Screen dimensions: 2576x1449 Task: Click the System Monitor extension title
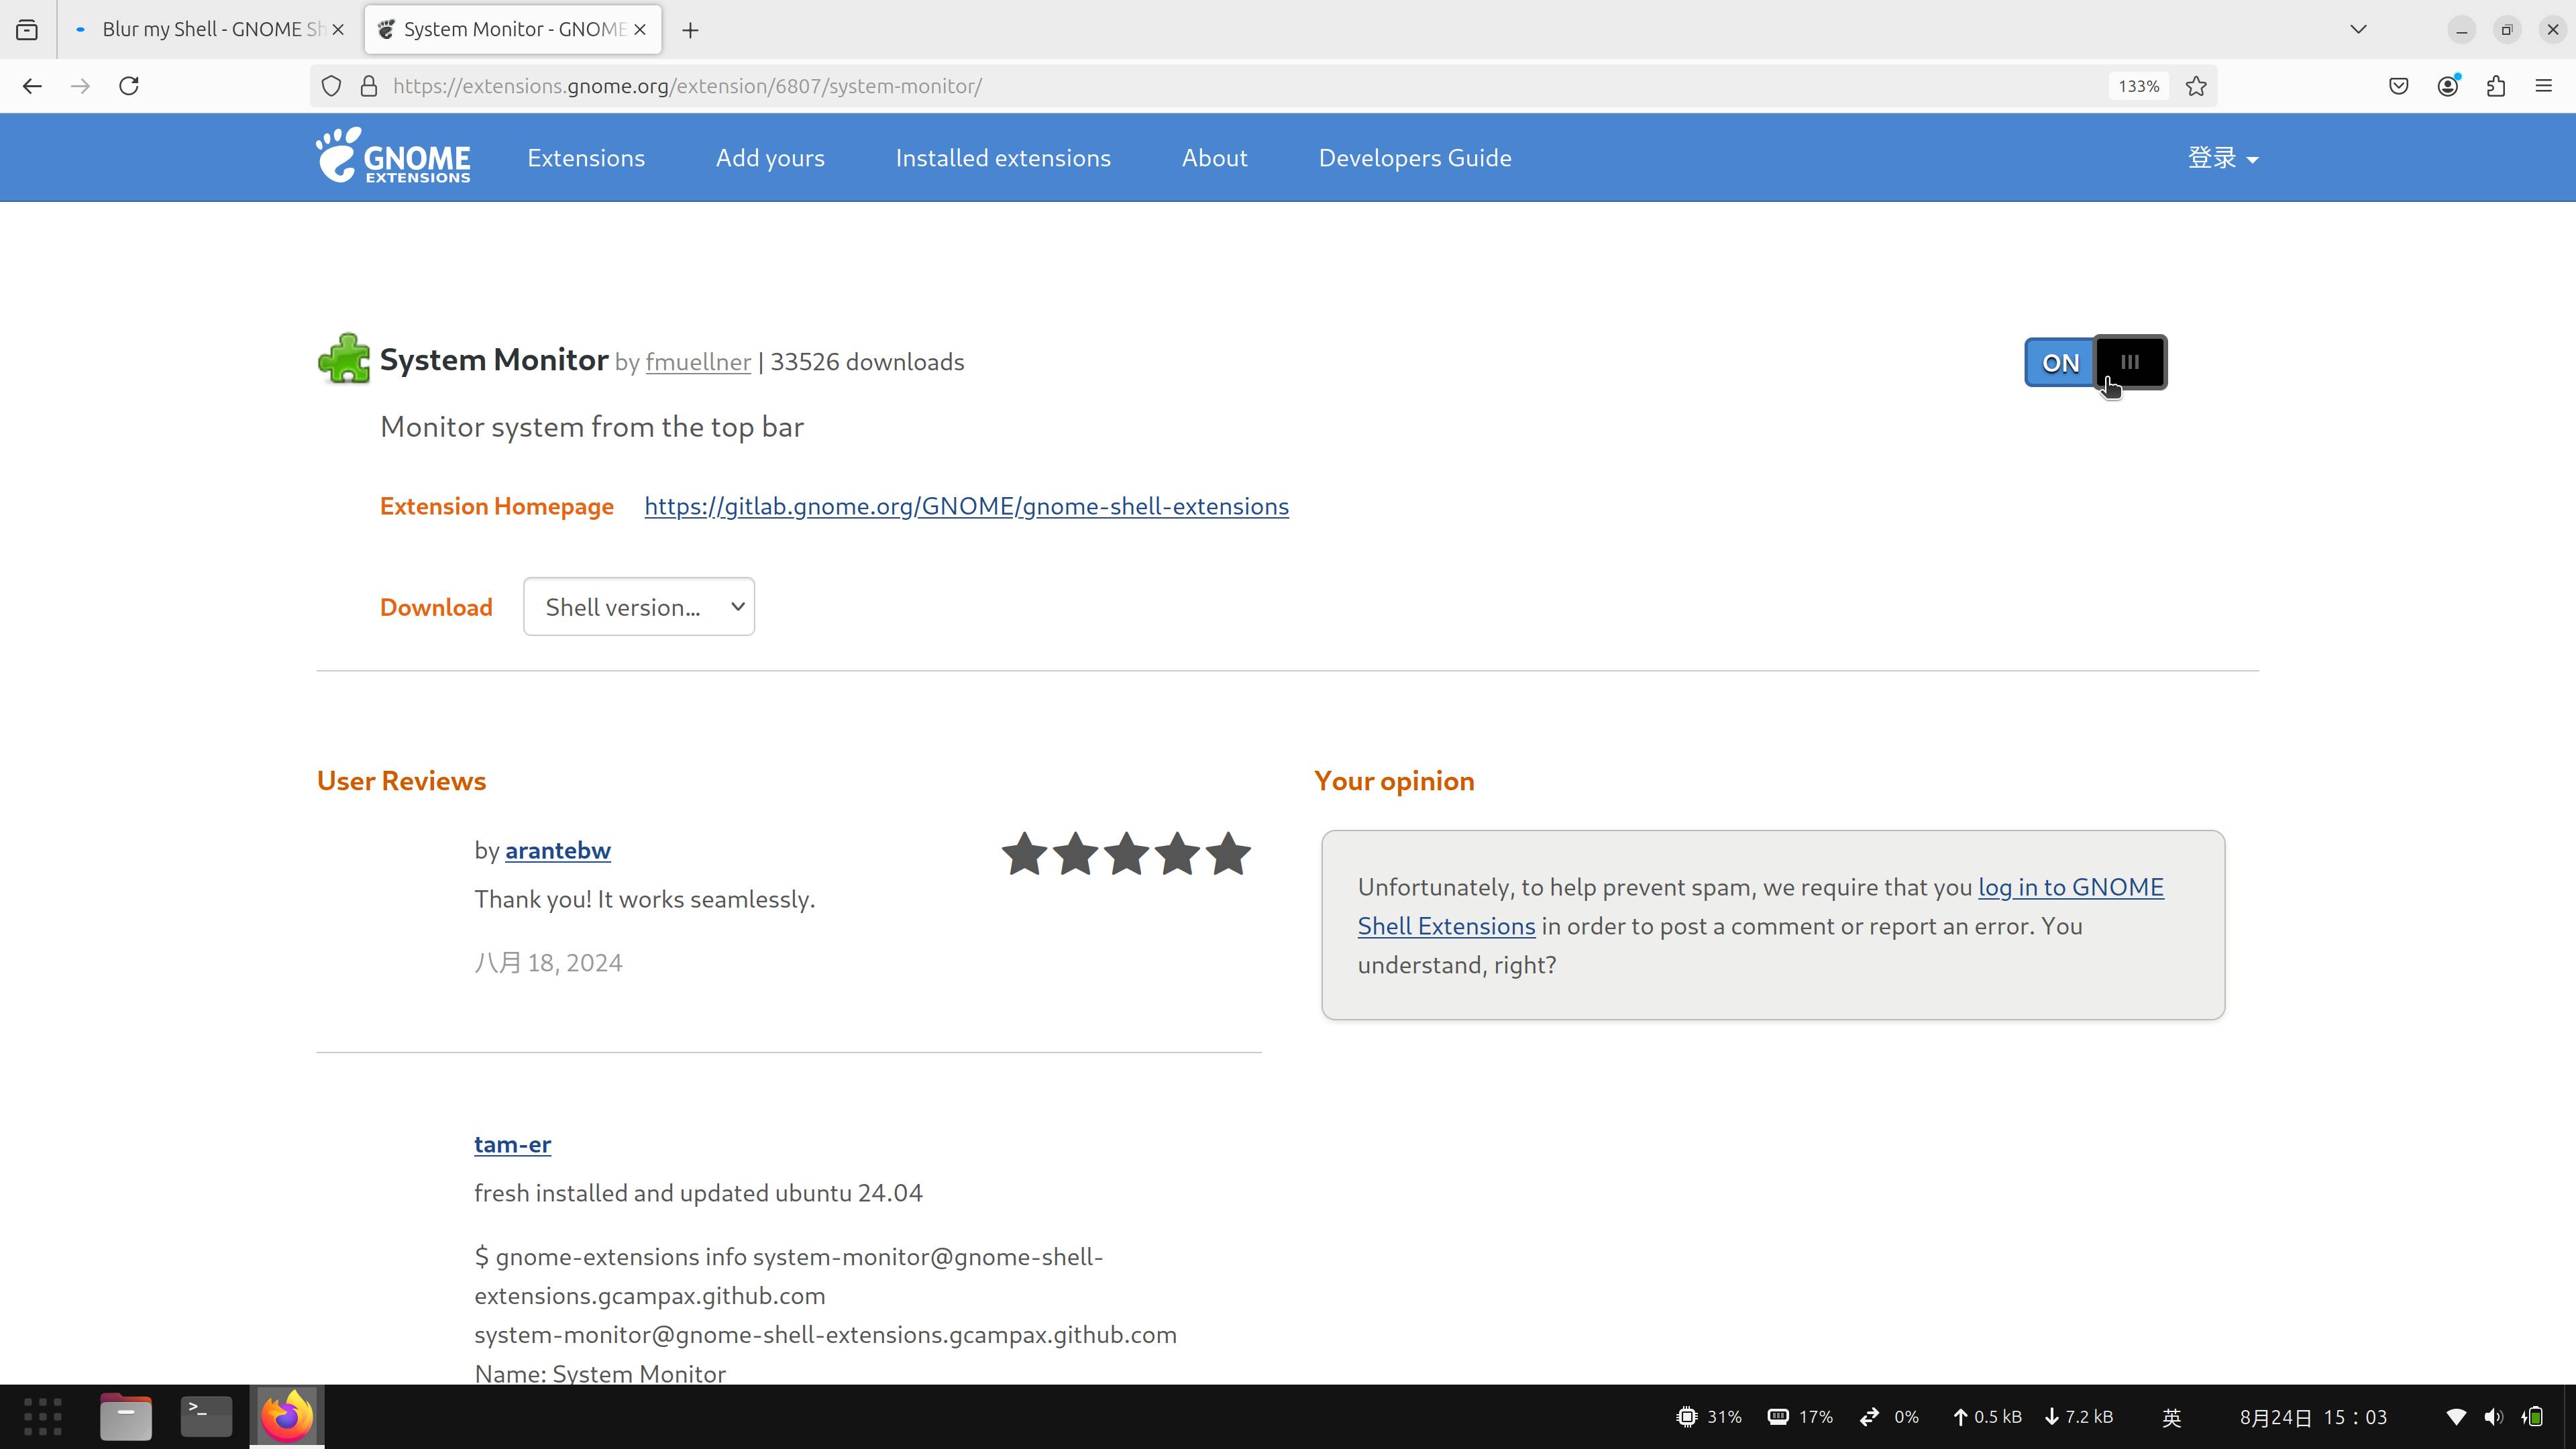click(x=494, y=360)
